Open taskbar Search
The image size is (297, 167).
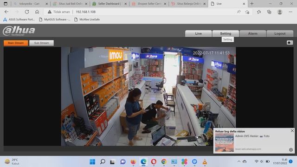103,162
